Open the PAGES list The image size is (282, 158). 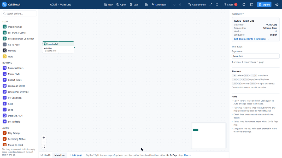coord(45,155)
